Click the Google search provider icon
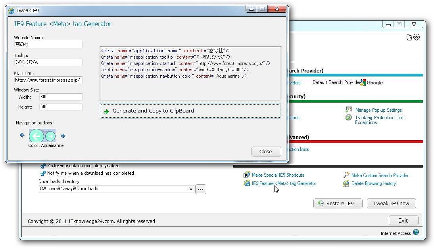The width and height of the screenshot is (434, 248). coord(363,82)
